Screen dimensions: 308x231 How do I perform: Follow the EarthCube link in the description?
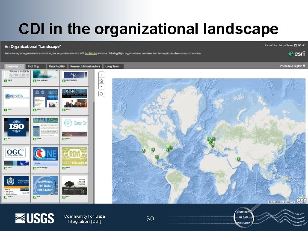pos(91,53)
